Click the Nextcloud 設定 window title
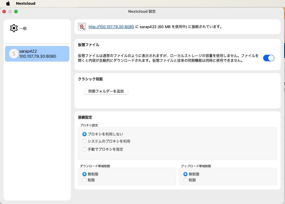Viewport: 285px width, 204px height. [142, 11]
